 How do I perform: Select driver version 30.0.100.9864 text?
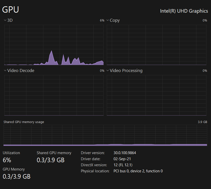(x=125, y=153)
